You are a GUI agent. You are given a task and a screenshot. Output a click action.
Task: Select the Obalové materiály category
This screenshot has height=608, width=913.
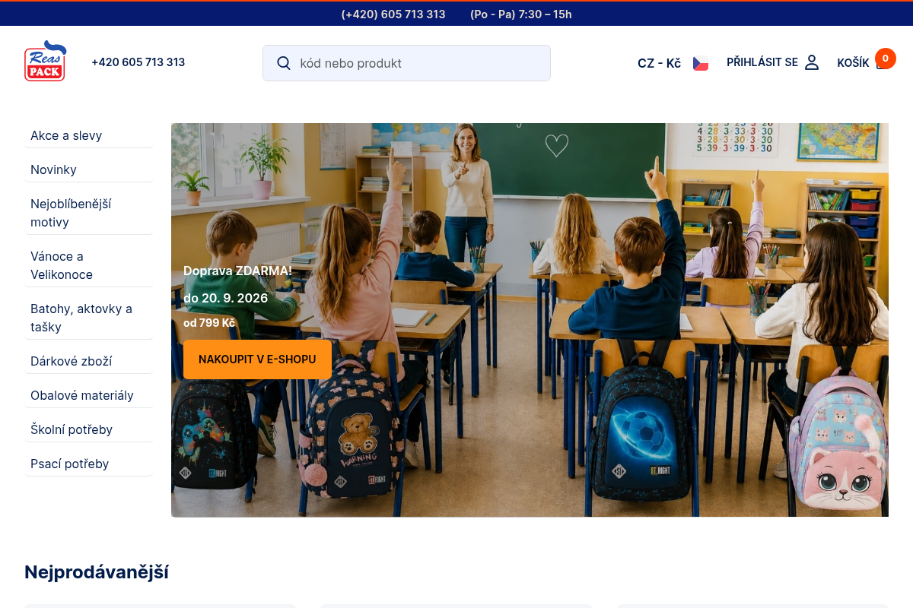[88, 395]
